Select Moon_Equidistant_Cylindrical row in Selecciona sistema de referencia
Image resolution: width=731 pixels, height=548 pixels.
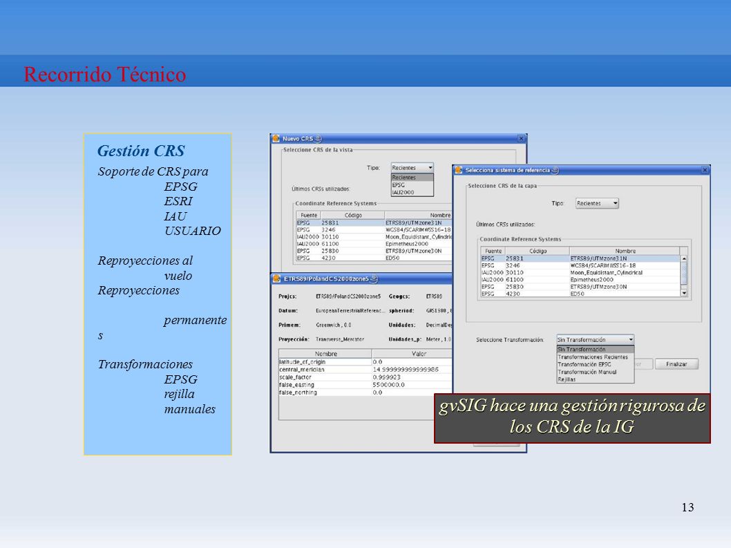[580, 272]
